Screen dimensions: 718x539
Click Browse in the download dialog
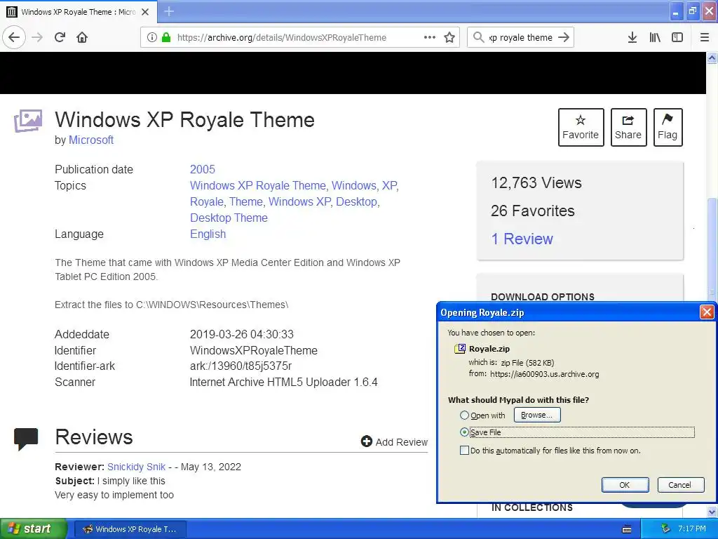[537, 415]
